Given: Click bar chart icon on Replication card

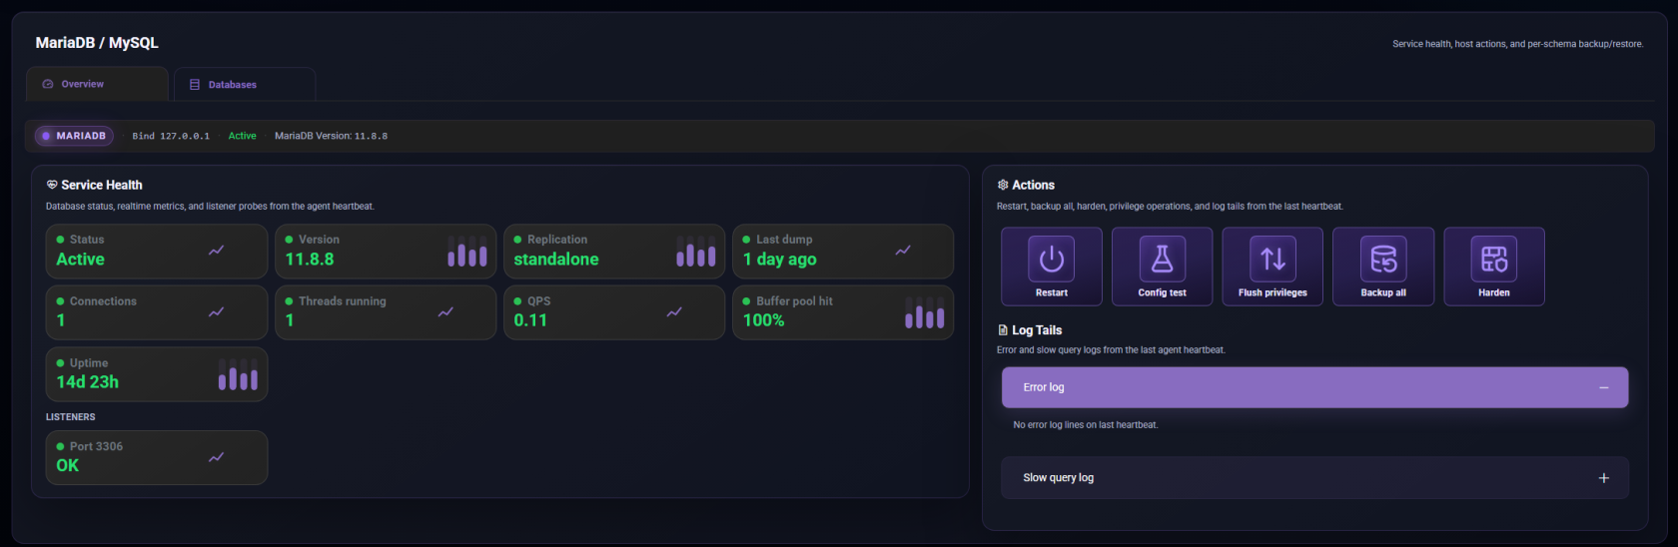Looking at the screenshot, I should click(695, 252).
